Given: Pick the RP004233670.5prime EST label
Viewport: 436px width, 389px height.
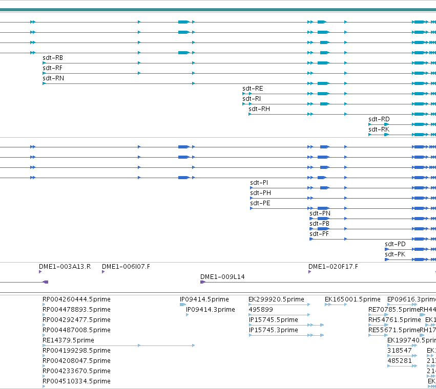Looking at the screenshot, I should pos(76,371).
